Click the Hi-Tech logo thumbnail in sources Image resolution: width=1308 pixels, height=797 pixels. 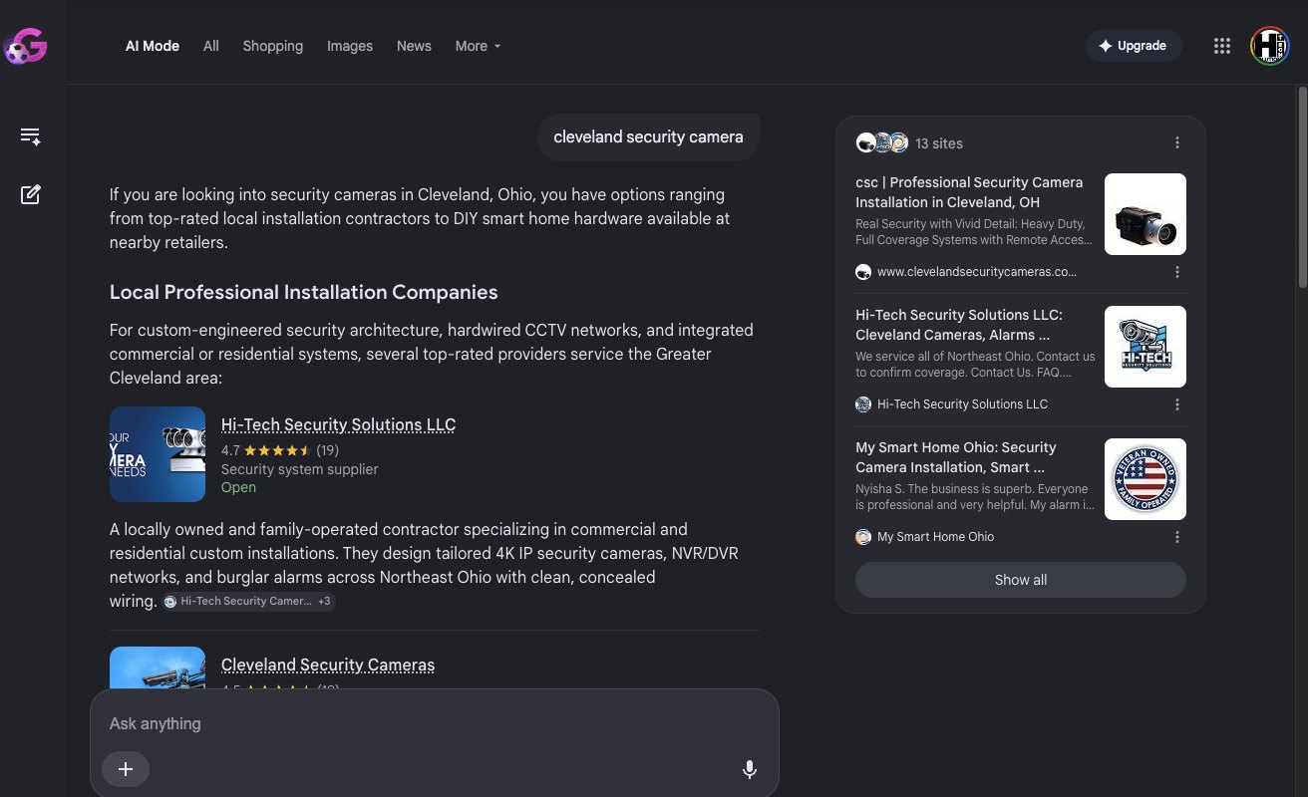tap(1145, 347)
